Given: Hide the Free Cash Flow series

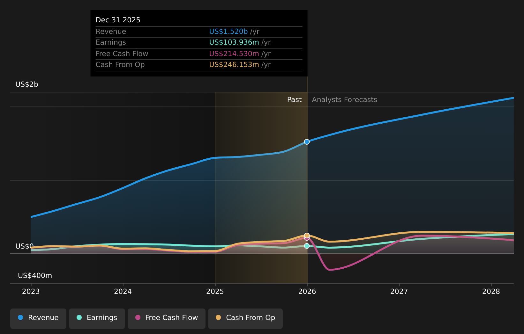Looking at the screenshot, I should 166,317.
